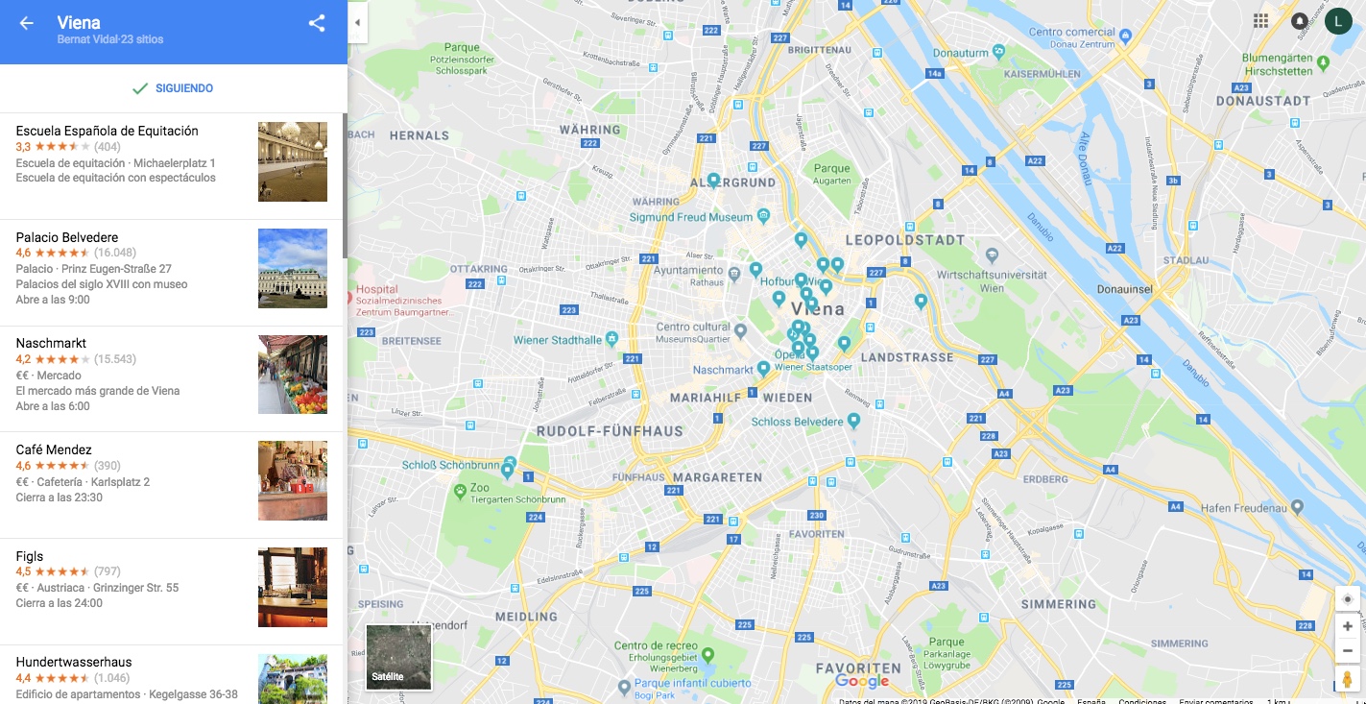Select Café Mendez from the list

point(173,485)
